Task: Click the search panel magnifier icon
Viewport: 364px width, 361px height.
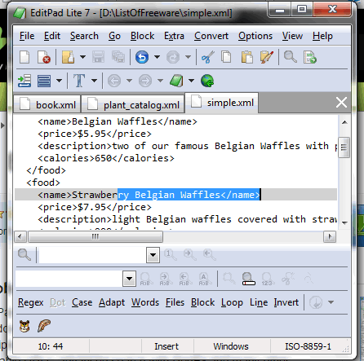Action: pyautogui.click(x=24, y=255)
